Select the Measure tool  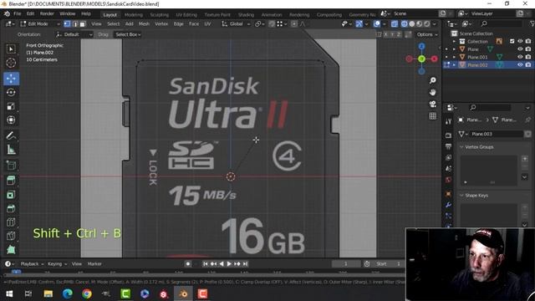(x=11, y=150)
